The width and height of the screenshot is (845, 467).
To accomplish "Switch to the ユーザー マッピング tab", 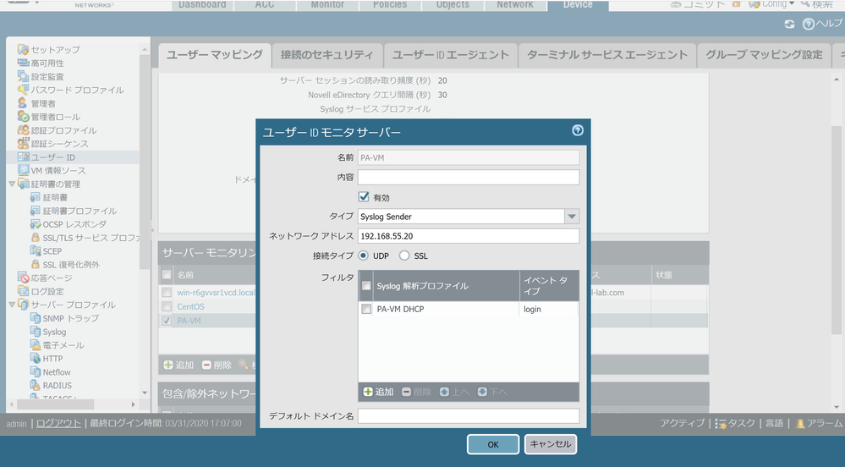I will click(x=215, y=55).
